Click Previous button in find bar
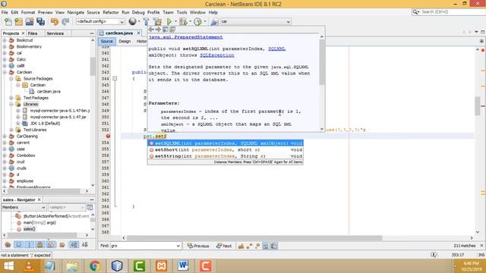This screenshot has height=273, width=486. 198,246
